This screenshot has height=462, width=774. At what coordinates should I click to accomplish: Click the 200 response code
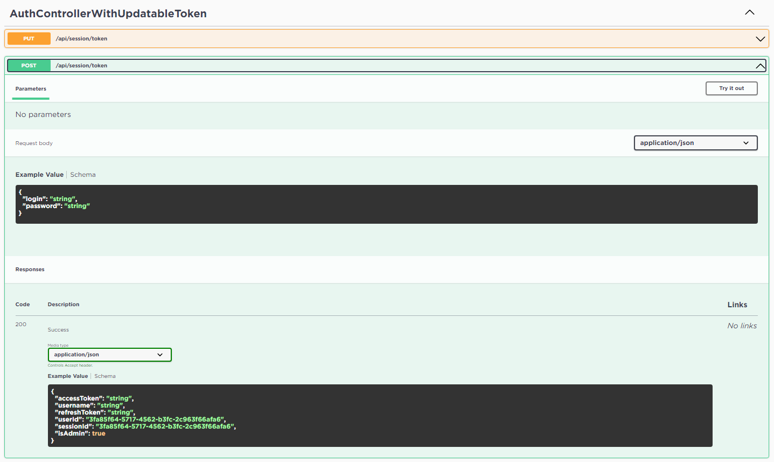tap(21, 325)
